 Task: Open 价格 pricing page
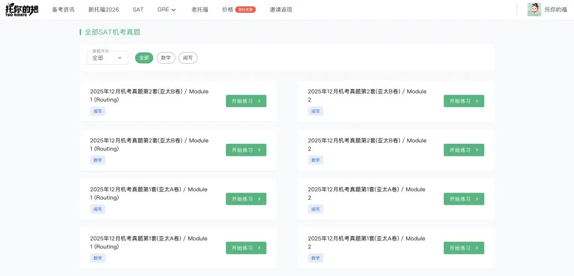click(x=227, y=10)
